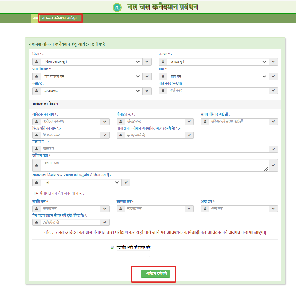This screenshot has height=293, width=296.
Task: Click checkmark icon beside वसाहट dropdown
Action: [x=147, y=91]
